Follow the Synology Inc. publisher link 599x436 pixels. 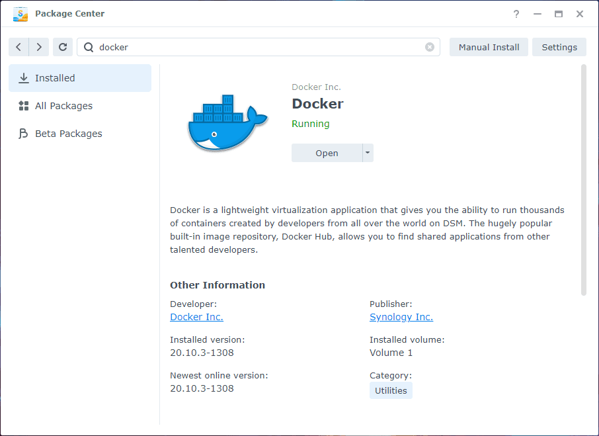pyautogui.click(x=401, y=317)
